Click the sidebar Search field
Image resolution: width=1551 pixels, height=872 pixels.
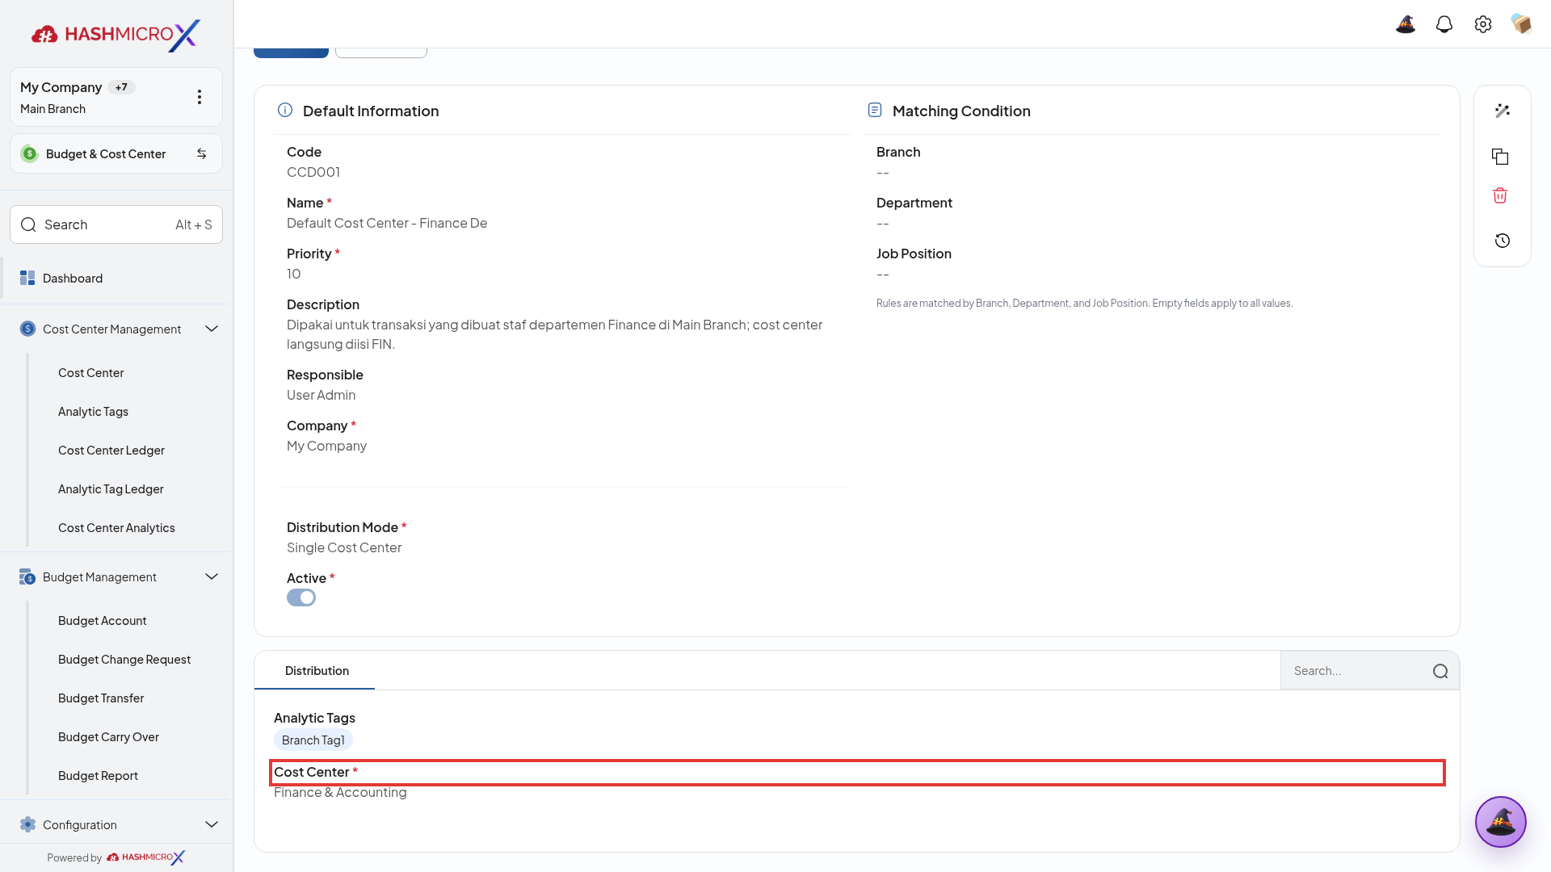click(116, 224)
